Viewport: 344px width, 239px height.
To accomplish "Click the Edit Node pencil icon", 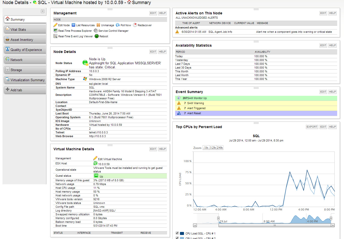I will pyautogui.click(x=56, y=25).
